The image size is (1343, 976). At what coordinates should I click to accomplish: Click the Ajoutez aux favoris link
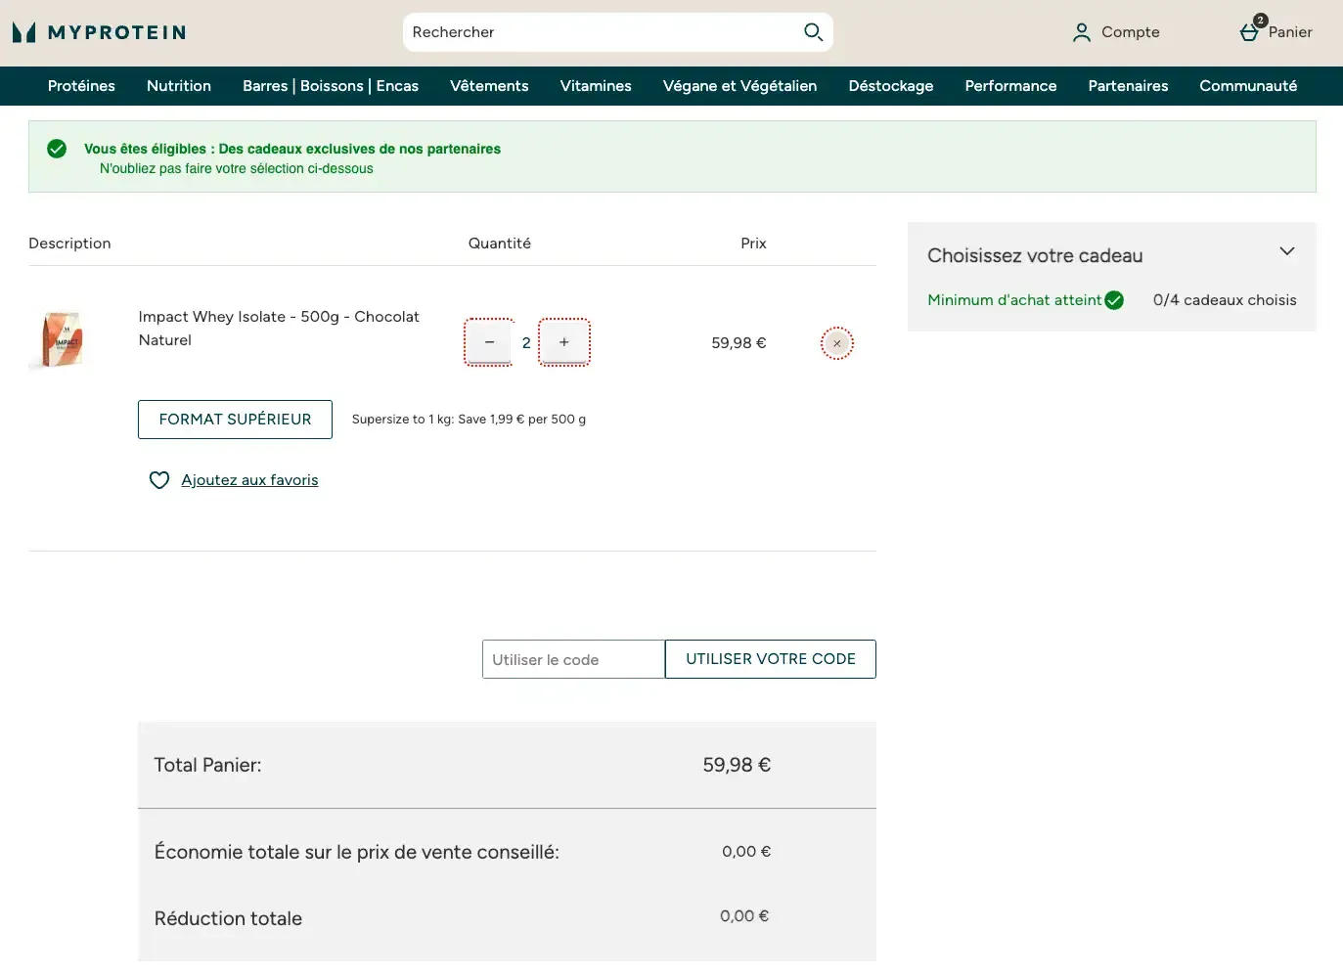pyautogui.click(x=249, y=480)
